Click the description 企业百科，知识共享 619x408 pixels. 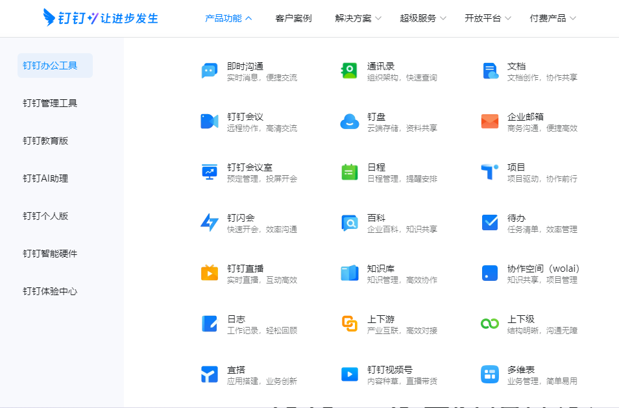tap(402, 229)
